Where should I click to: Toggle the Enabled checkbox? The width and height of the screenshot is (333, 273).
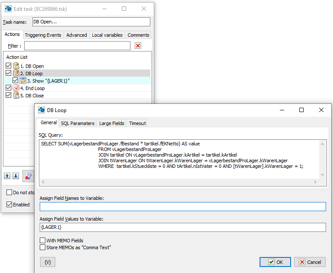pos(9,205)
